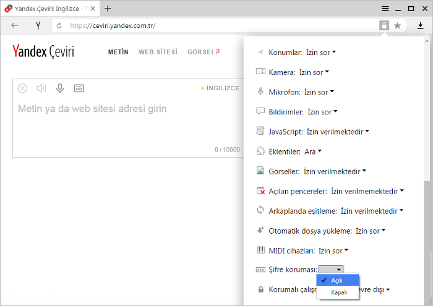
Task: Click the address bar URL
Action: click(x=113, y=26)
